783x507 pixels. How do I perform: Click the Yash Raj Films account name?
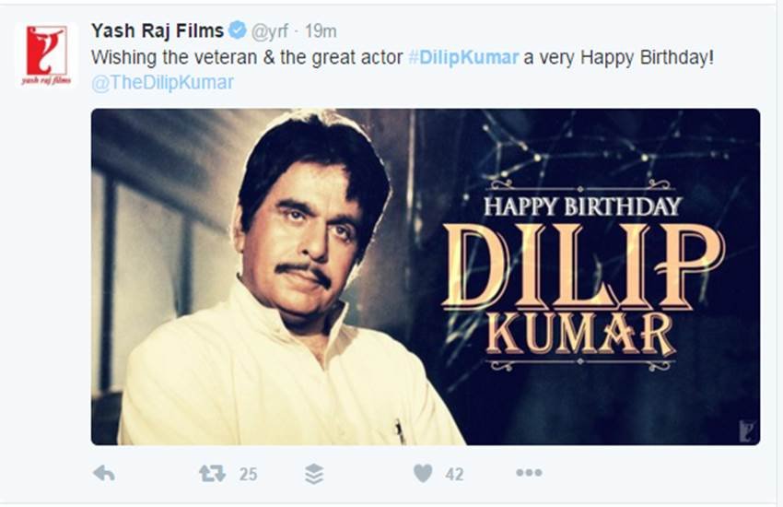coord(158,31)
